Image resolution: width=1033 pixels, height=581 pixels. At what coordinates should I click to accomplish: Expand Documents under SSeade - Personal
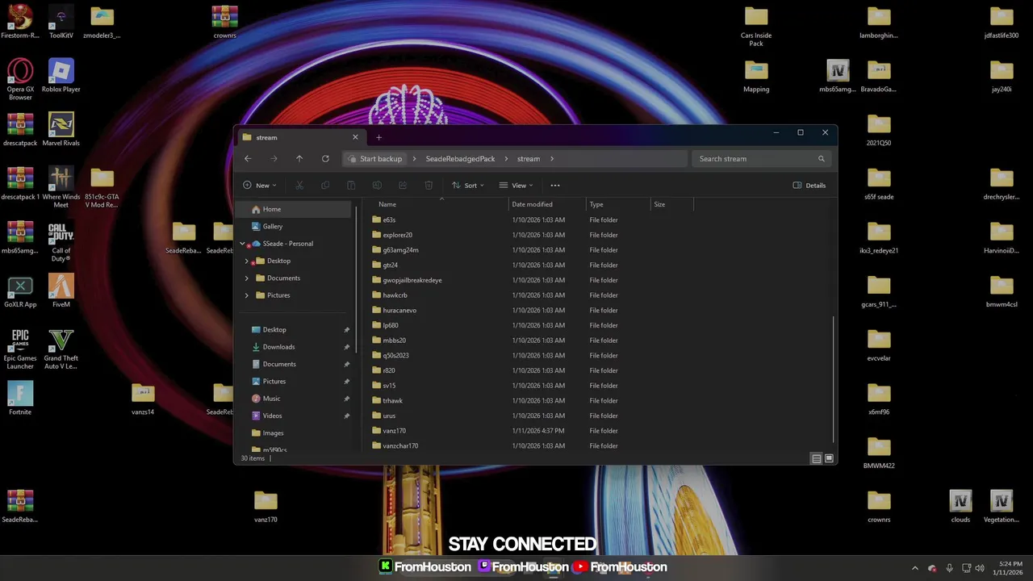coord(247,278)
